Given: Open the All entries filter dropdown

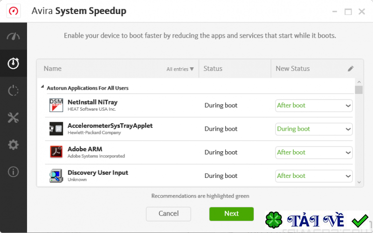Looking at the screenshot, I should [180, 69].
